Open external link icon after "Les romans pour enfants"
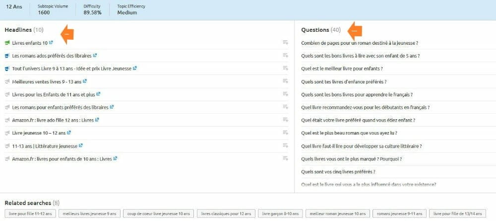 click(112, 107)
